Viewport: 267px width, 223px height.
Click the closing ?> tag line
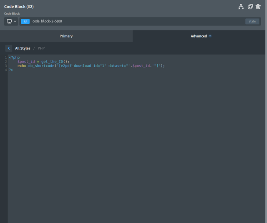pos(11,70)
